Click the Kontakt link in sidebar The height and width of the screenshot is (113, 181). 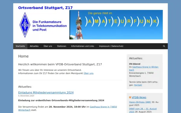point(138,85)
